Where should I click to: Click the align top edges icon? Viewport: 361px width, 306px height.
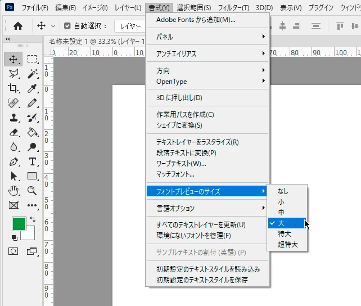(x=340, y=26)
